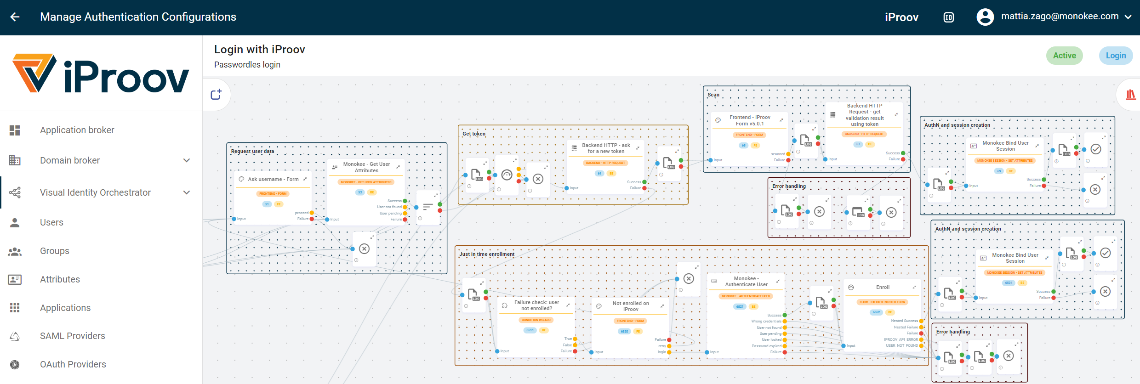Collapse the Ask username - Form node
This screenshot has width=1140, height=384.
pyautogui.click(x=305, y=179)
